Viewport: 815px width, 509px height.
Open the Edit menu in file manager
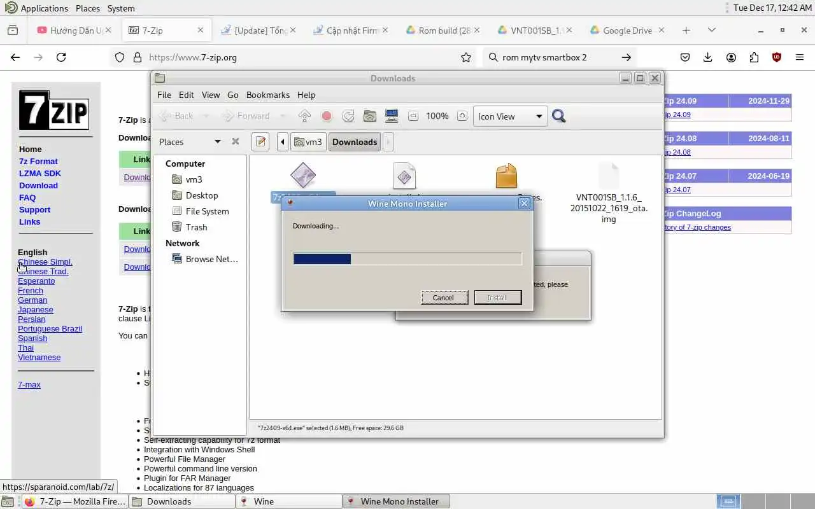[x=186, y=95]
